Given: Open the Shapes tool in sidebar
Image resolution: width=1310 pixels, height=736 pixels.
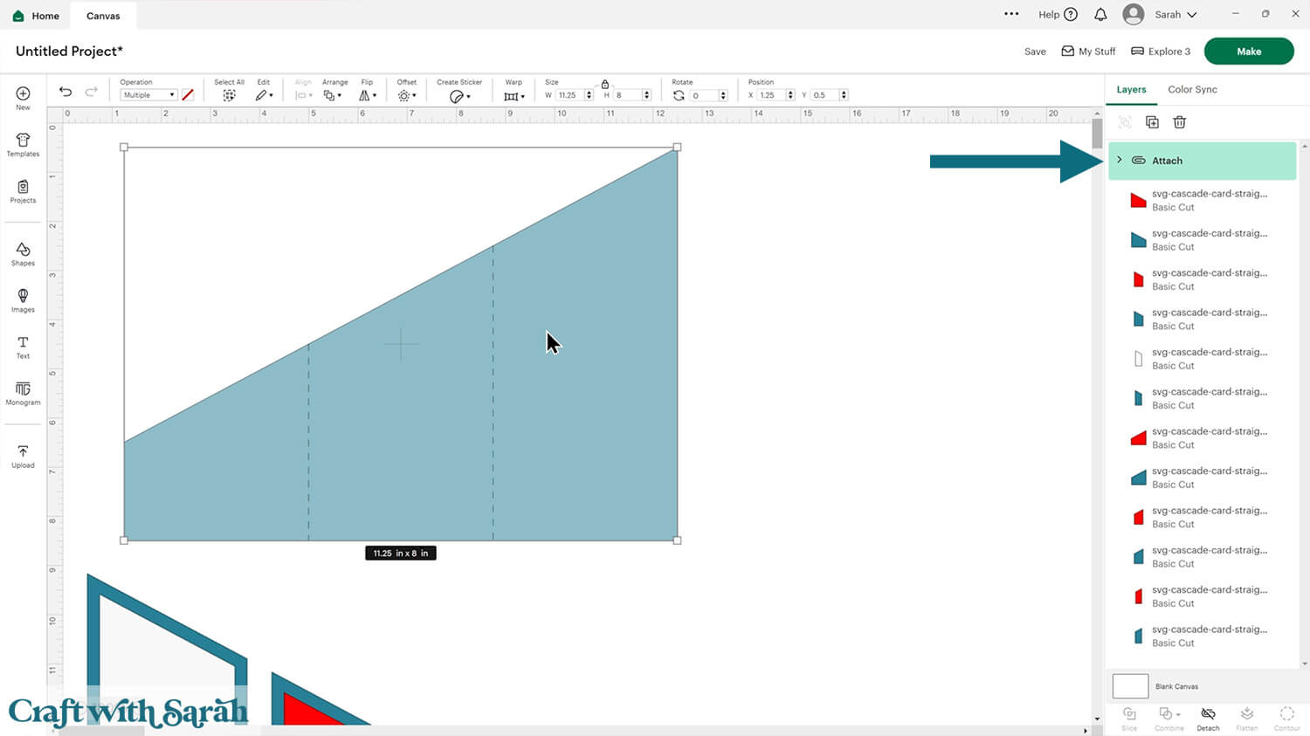Looking at the screenshot, I should pos(23,254).
